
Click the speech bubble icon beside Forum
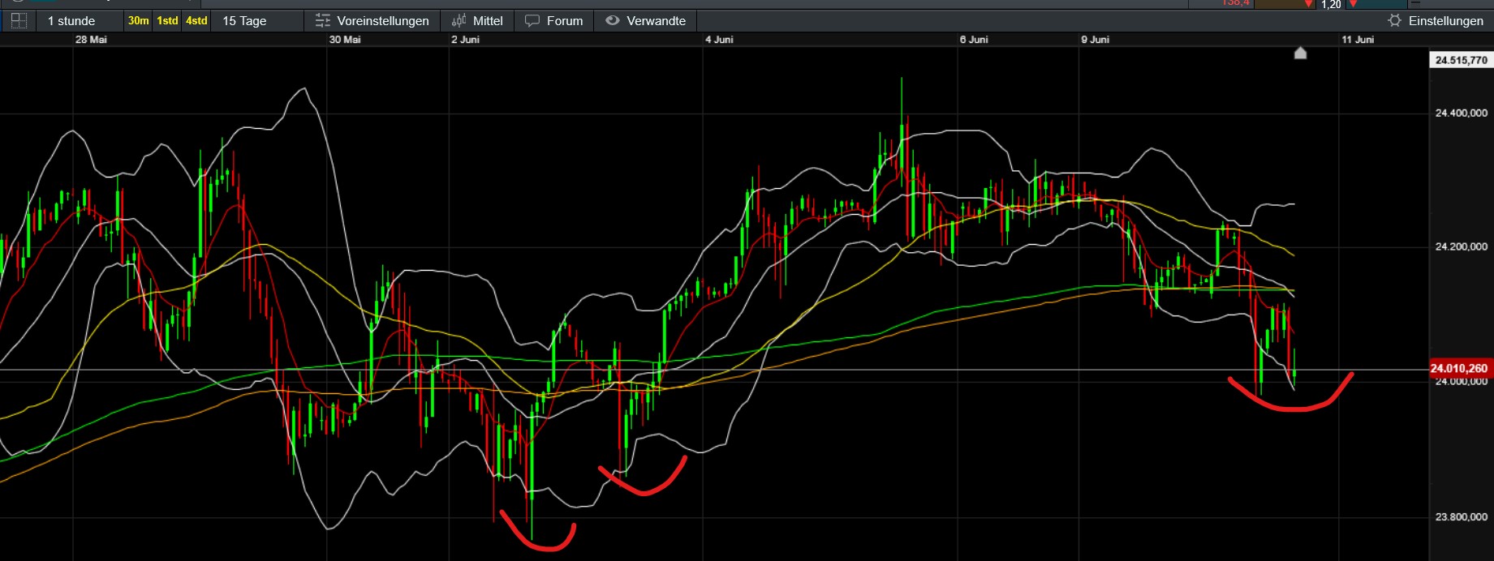(532, 21)
